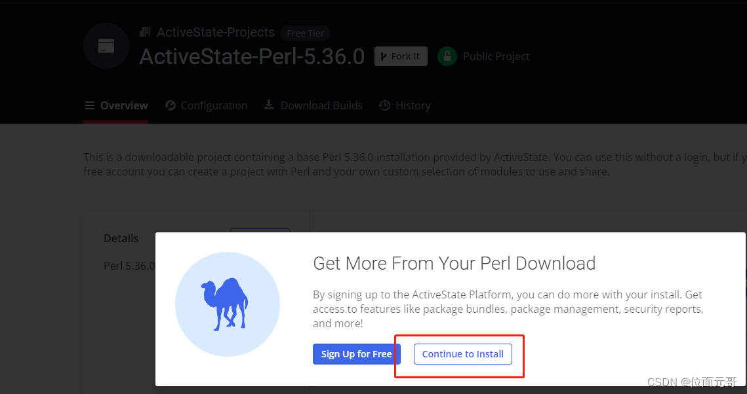Click the clock icon next to History
This screenshot has height=394, width=747.
[384, 105]
